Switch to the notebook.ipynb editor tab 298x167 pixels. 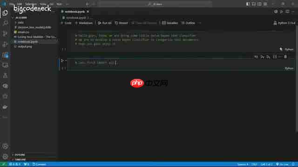click(74, 12)
